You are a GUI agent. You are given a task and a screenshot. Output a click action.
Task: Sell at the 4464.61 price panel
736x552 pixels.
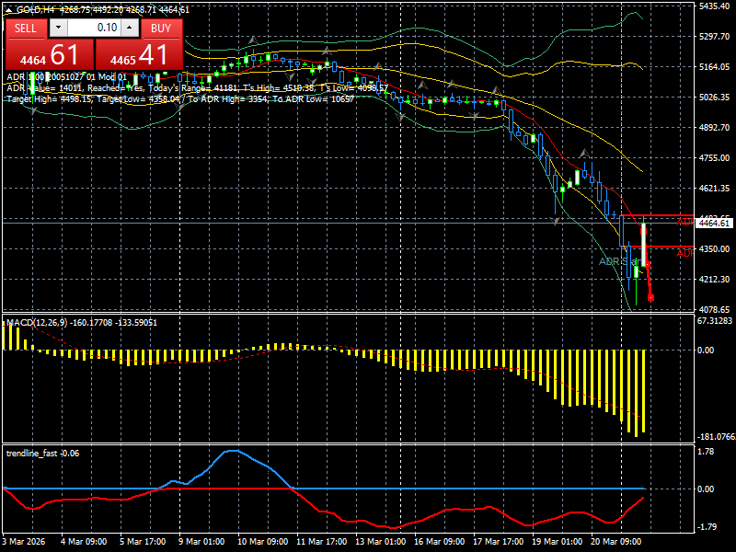[50, 54]
